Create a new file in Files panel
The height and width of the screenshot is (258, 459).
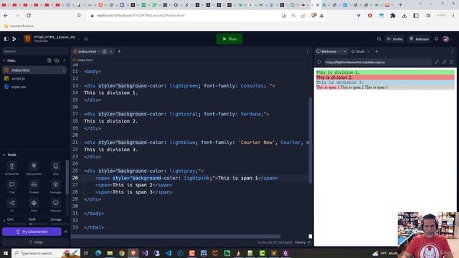pyautogui.click(x=49, y=60)
